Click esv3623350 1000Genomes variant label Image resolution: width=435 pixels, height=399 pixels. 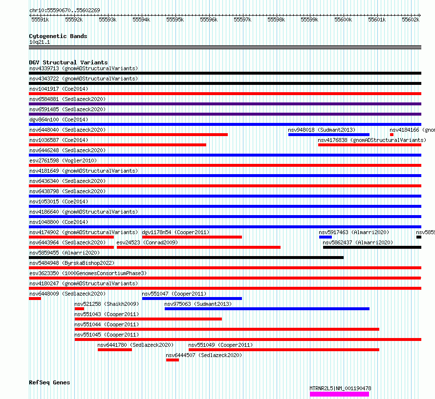[88, 273]
